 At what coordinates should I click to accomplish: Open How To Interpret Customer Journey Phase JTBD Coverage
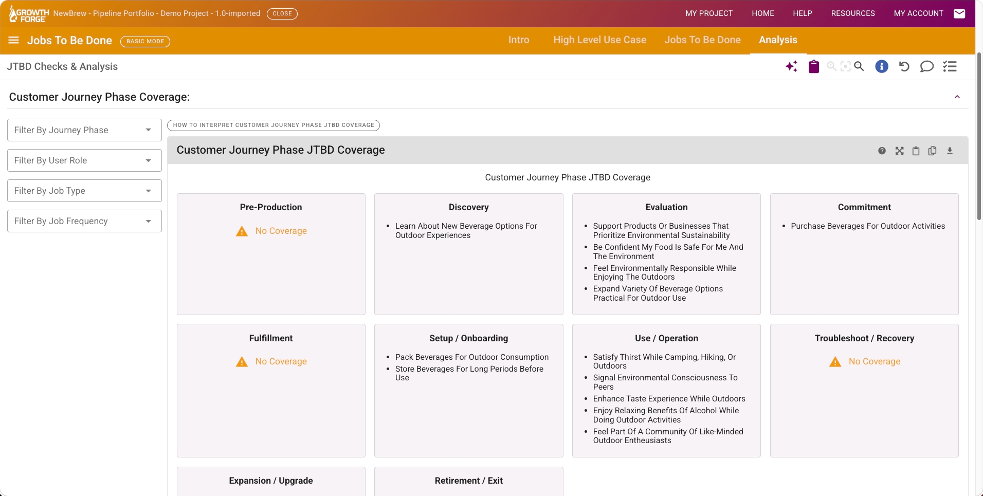click(x=274, y=125)
